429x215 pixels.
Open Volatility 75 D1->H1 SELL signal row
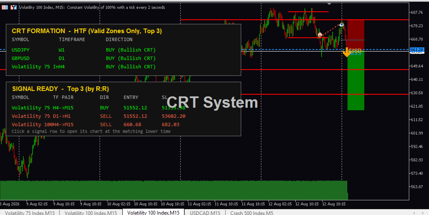pos(98,116)
